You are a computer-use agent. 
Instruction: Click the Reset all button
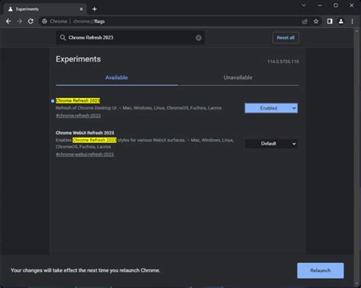tap(286, 38)
